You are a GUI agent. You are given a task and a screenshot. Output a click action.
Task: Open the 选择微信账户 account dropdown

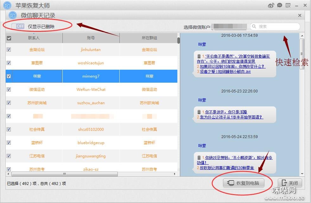pos(229,27)
